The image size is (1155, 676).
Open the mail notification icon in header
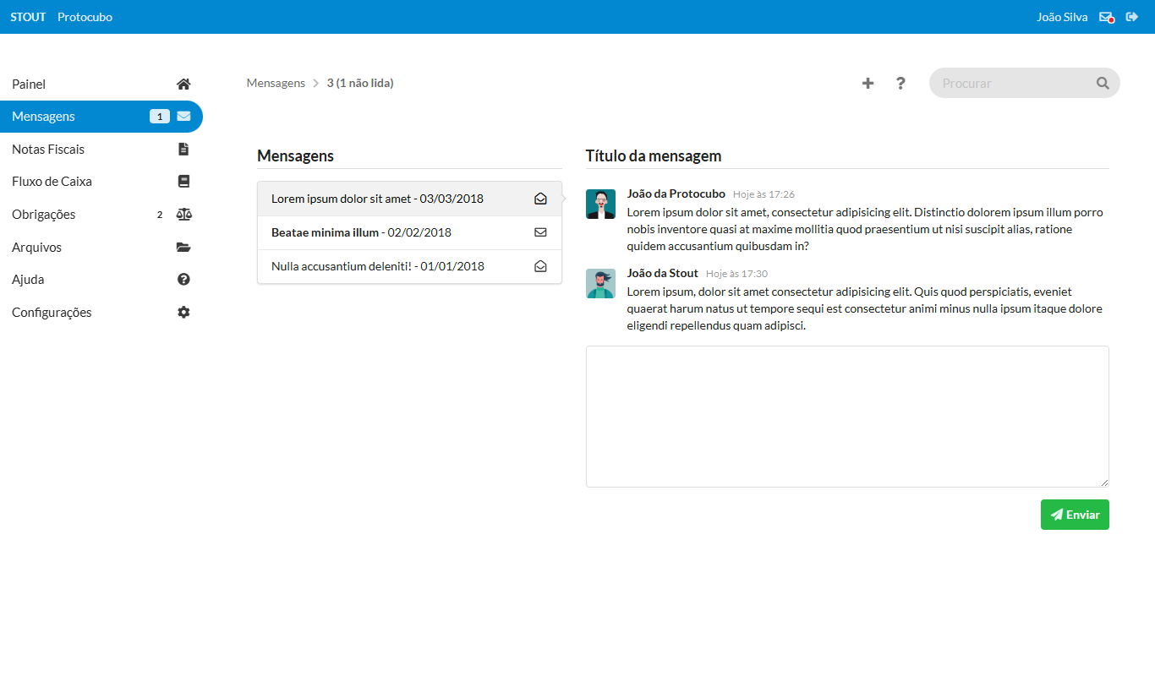coord(1106,17)
